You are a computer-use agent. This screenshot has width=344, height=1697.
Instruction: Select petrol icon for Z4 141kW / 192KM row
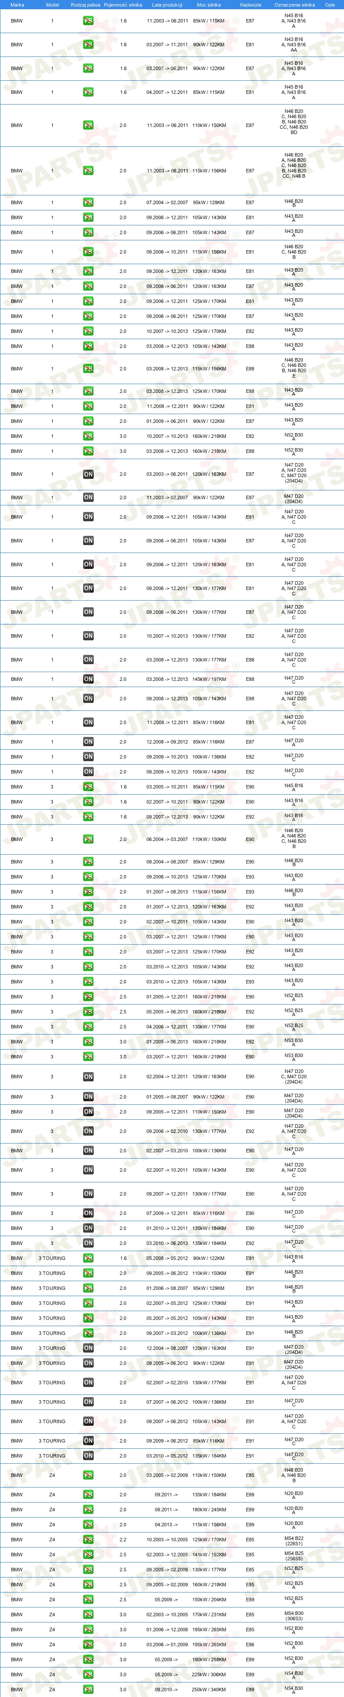tap(88, 1554)
